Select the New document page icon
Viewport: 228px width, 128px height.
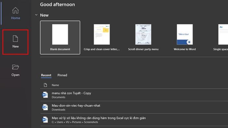point(15,39)
